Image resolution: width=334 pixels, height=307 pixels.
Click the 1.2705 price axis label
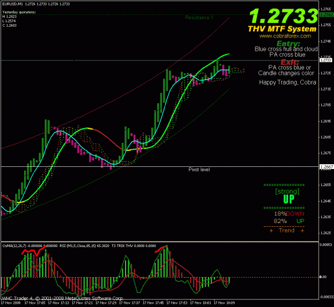[325, 105]
